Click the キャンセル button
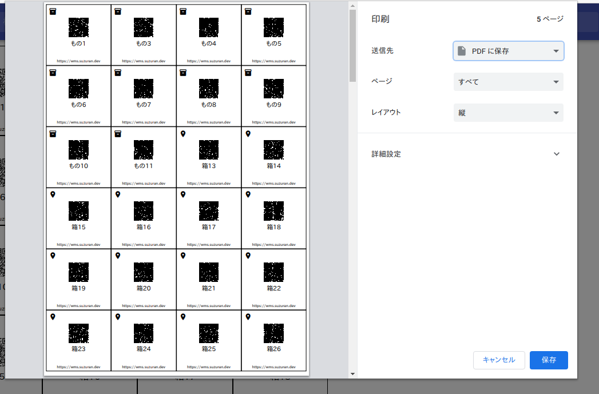 499,360
